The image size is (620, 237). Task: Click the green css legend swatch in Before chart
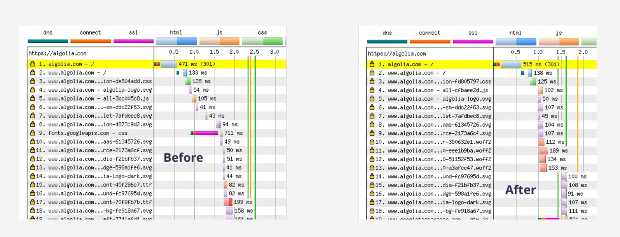coord(262,41)
